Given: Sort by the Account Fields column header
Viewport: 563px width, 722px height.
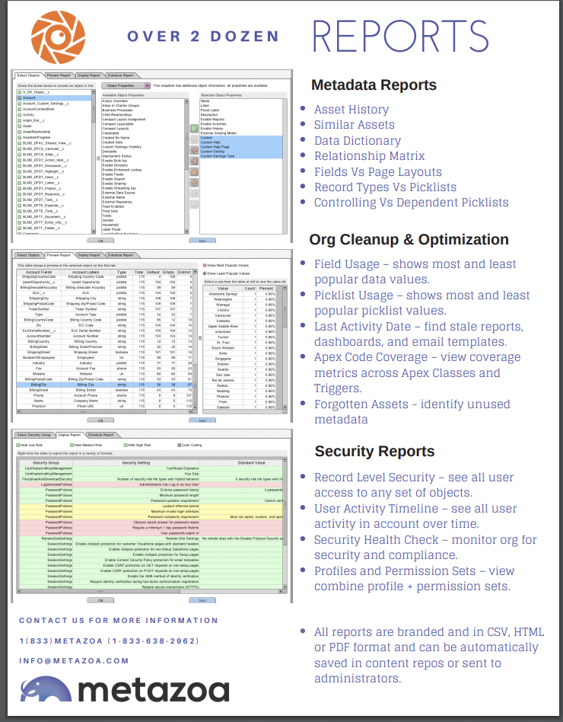Looking at the screenshot, I should tap(39, 272).
